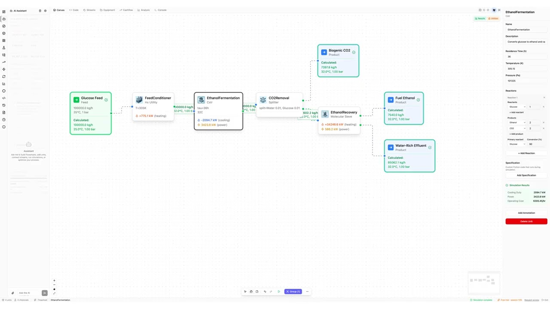Screen dimensions: 550x309
Task: Click the bar chart icon in left sidebar
Action: point(4,84)
